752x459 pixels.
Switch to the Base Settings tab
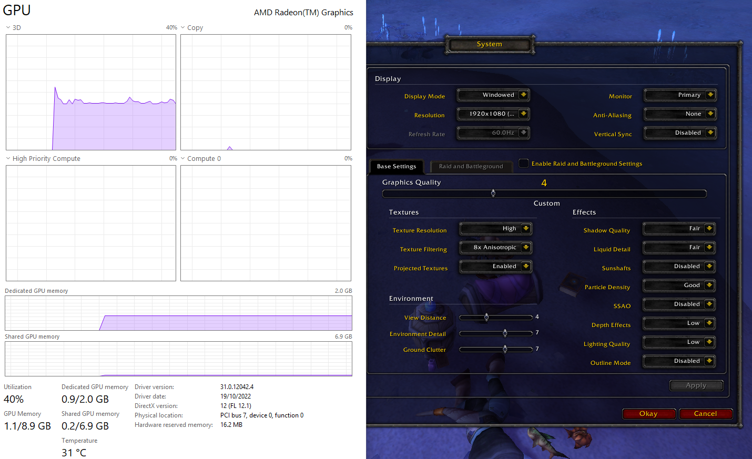point(397,167)
